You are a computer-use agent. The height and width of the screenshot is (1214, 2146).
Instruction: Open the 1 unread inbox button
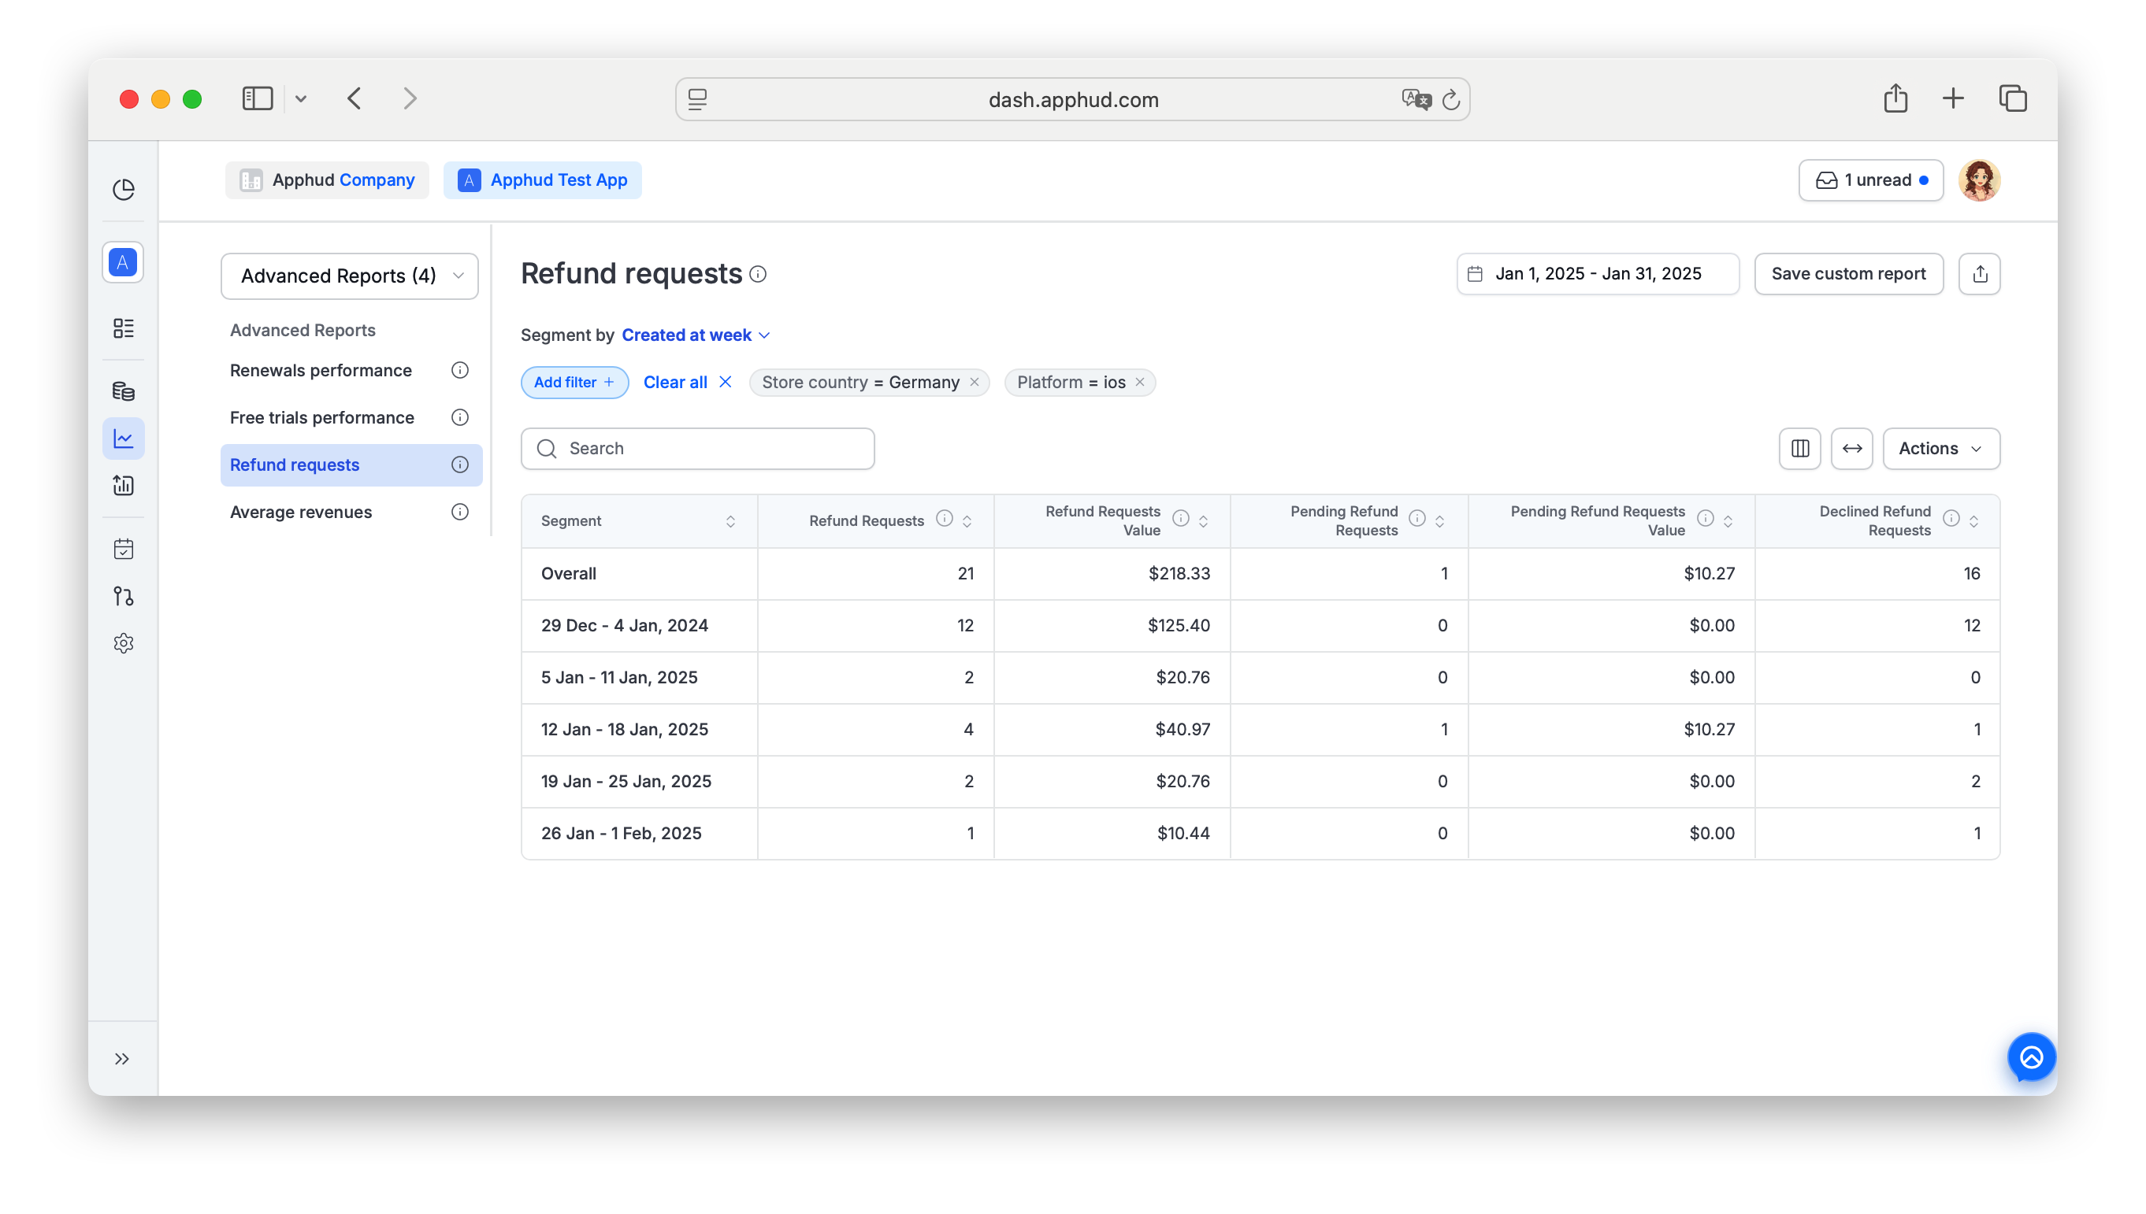[1870, 180]
